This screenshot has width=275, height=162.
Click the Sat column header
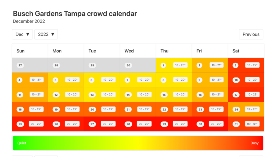point(236,51)
